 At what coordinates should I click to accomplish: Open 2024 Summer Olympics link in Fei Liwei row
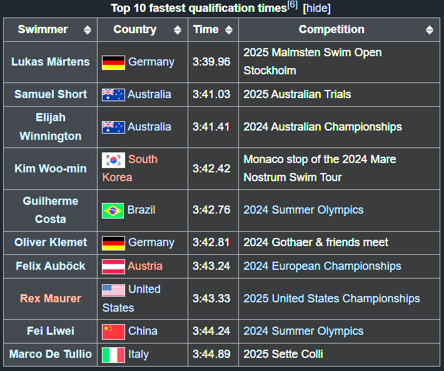click(x=303, y=331)
